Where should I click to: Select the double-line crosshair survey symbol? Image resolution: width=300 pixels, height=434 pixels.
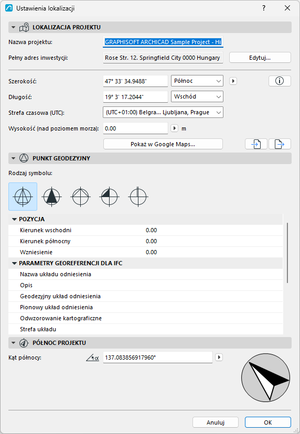click(138, 197)
